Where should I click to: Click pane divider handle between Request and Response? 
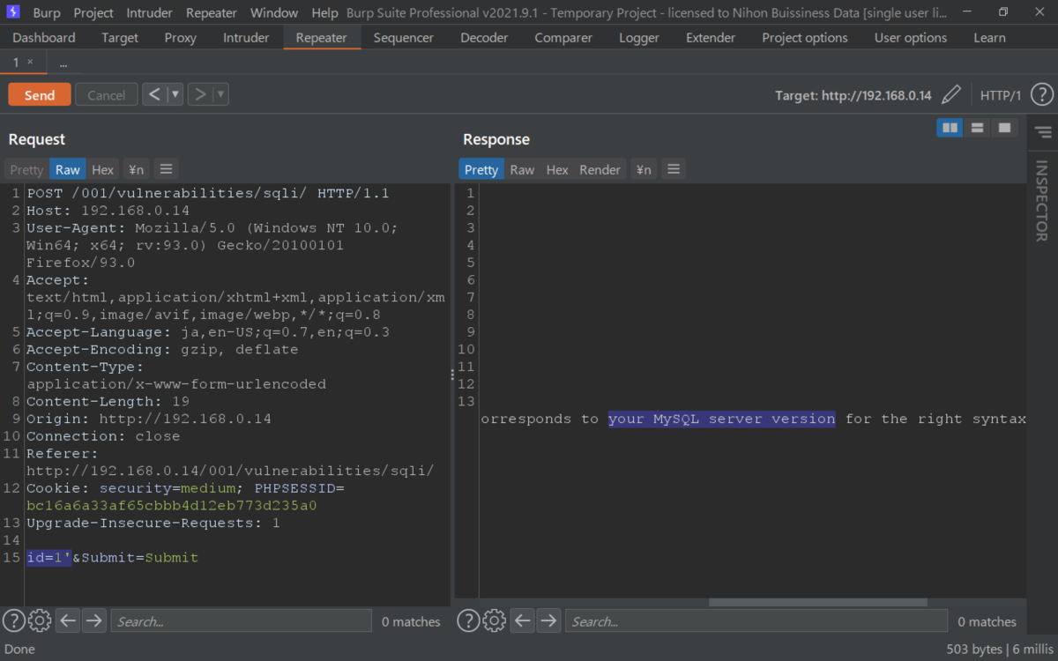tap(452, 375)
